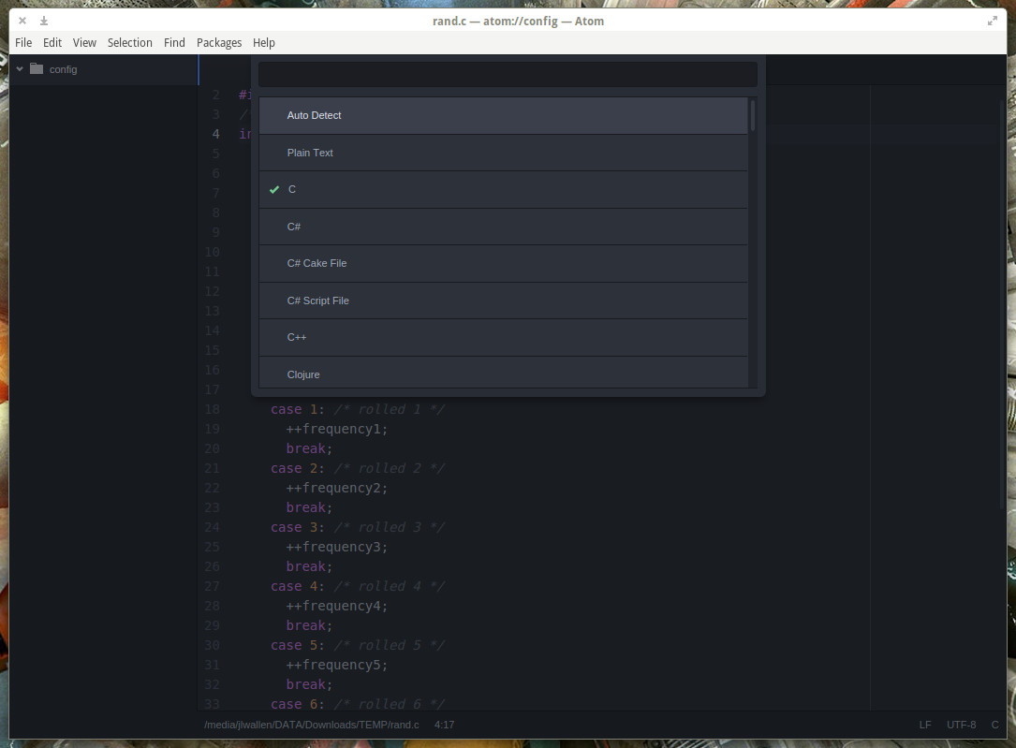Click the green checkmark beside C
This screenshot has width=1016, height=748.
pyautogui.click(x=274, y=189)
